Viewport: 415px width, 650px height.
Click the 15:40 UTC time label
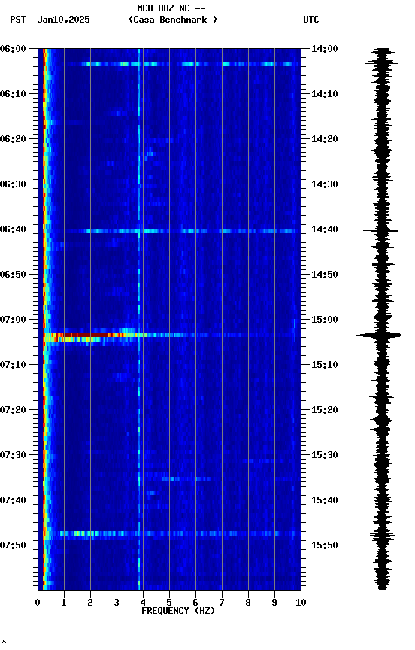pyautogui.click(x=325, y=500)
